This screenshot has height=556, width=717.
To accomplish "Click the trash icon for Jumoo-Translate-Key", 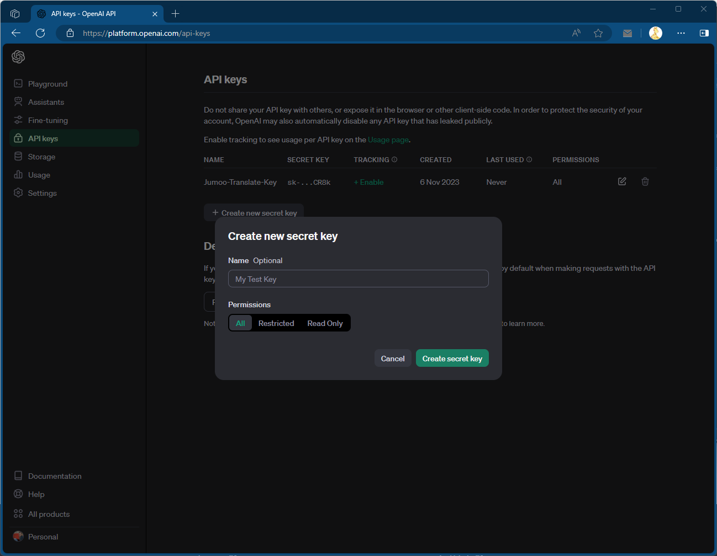I will (645, 181).
